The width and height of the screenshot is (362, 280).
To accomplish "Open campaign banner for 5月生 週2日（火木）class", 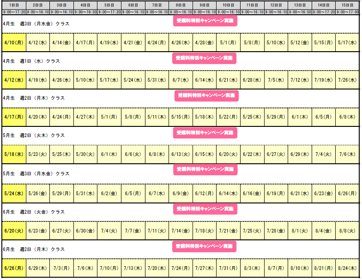I will [205, 133].
